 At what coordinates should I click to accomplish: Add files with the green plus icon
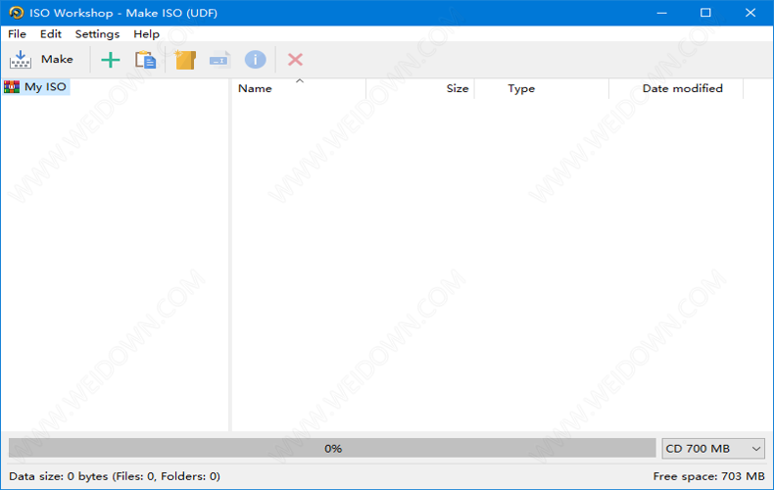coord(111,60)
